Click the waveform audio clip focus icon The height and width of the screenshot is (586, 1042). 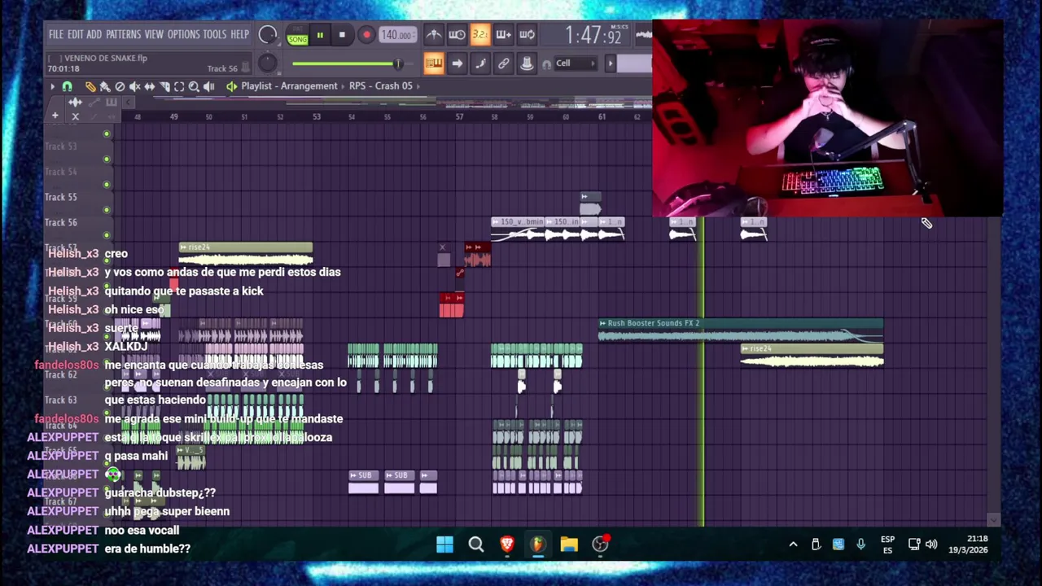[75, 103]
